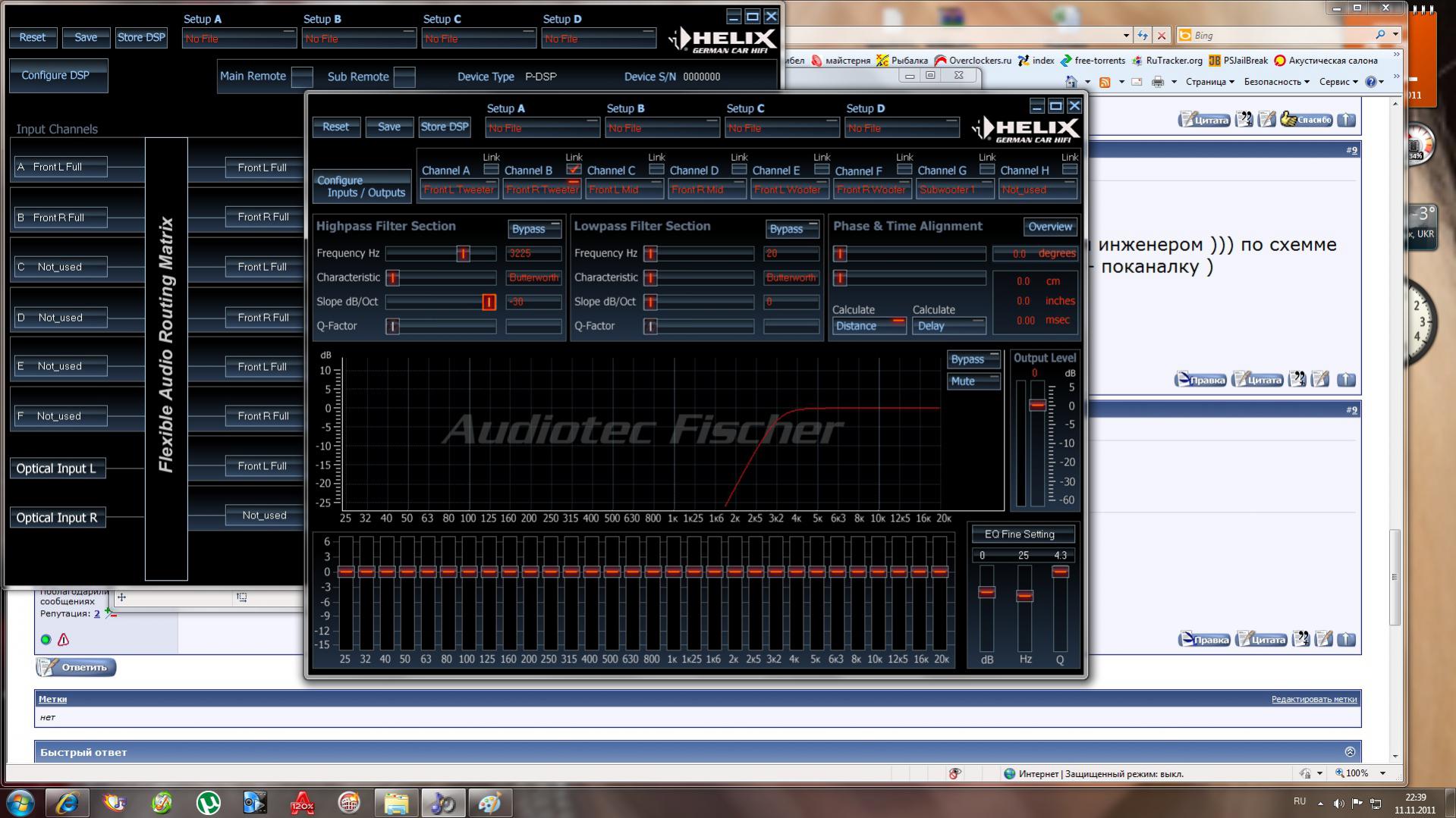Open Internet Explorer from the taskbar
The width and height of the screenshot is (1456, 818).
point(67,802)
